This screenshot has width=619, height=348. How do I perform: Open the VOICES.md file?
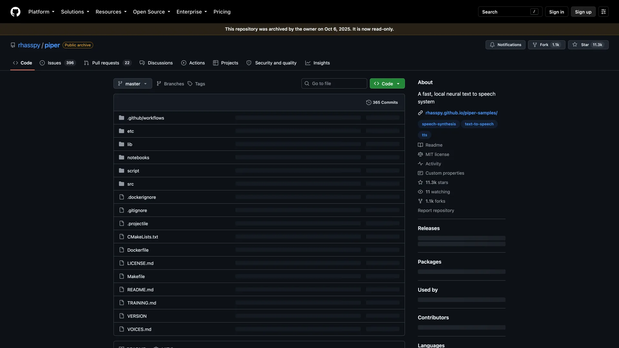click(x=139, y=329)
